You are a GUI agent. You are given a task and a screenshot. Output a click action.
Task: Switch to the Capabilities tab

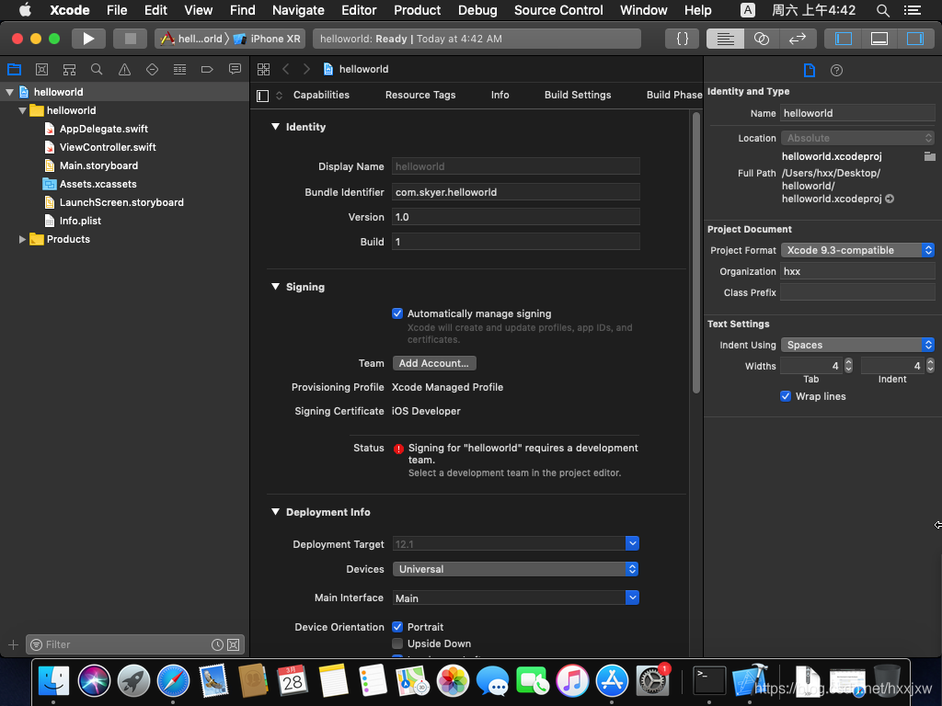click(x=321, y=95)
